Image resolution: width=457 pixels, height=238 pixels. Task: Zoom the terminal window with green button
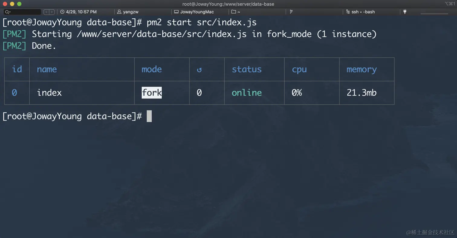click(19, 4)
